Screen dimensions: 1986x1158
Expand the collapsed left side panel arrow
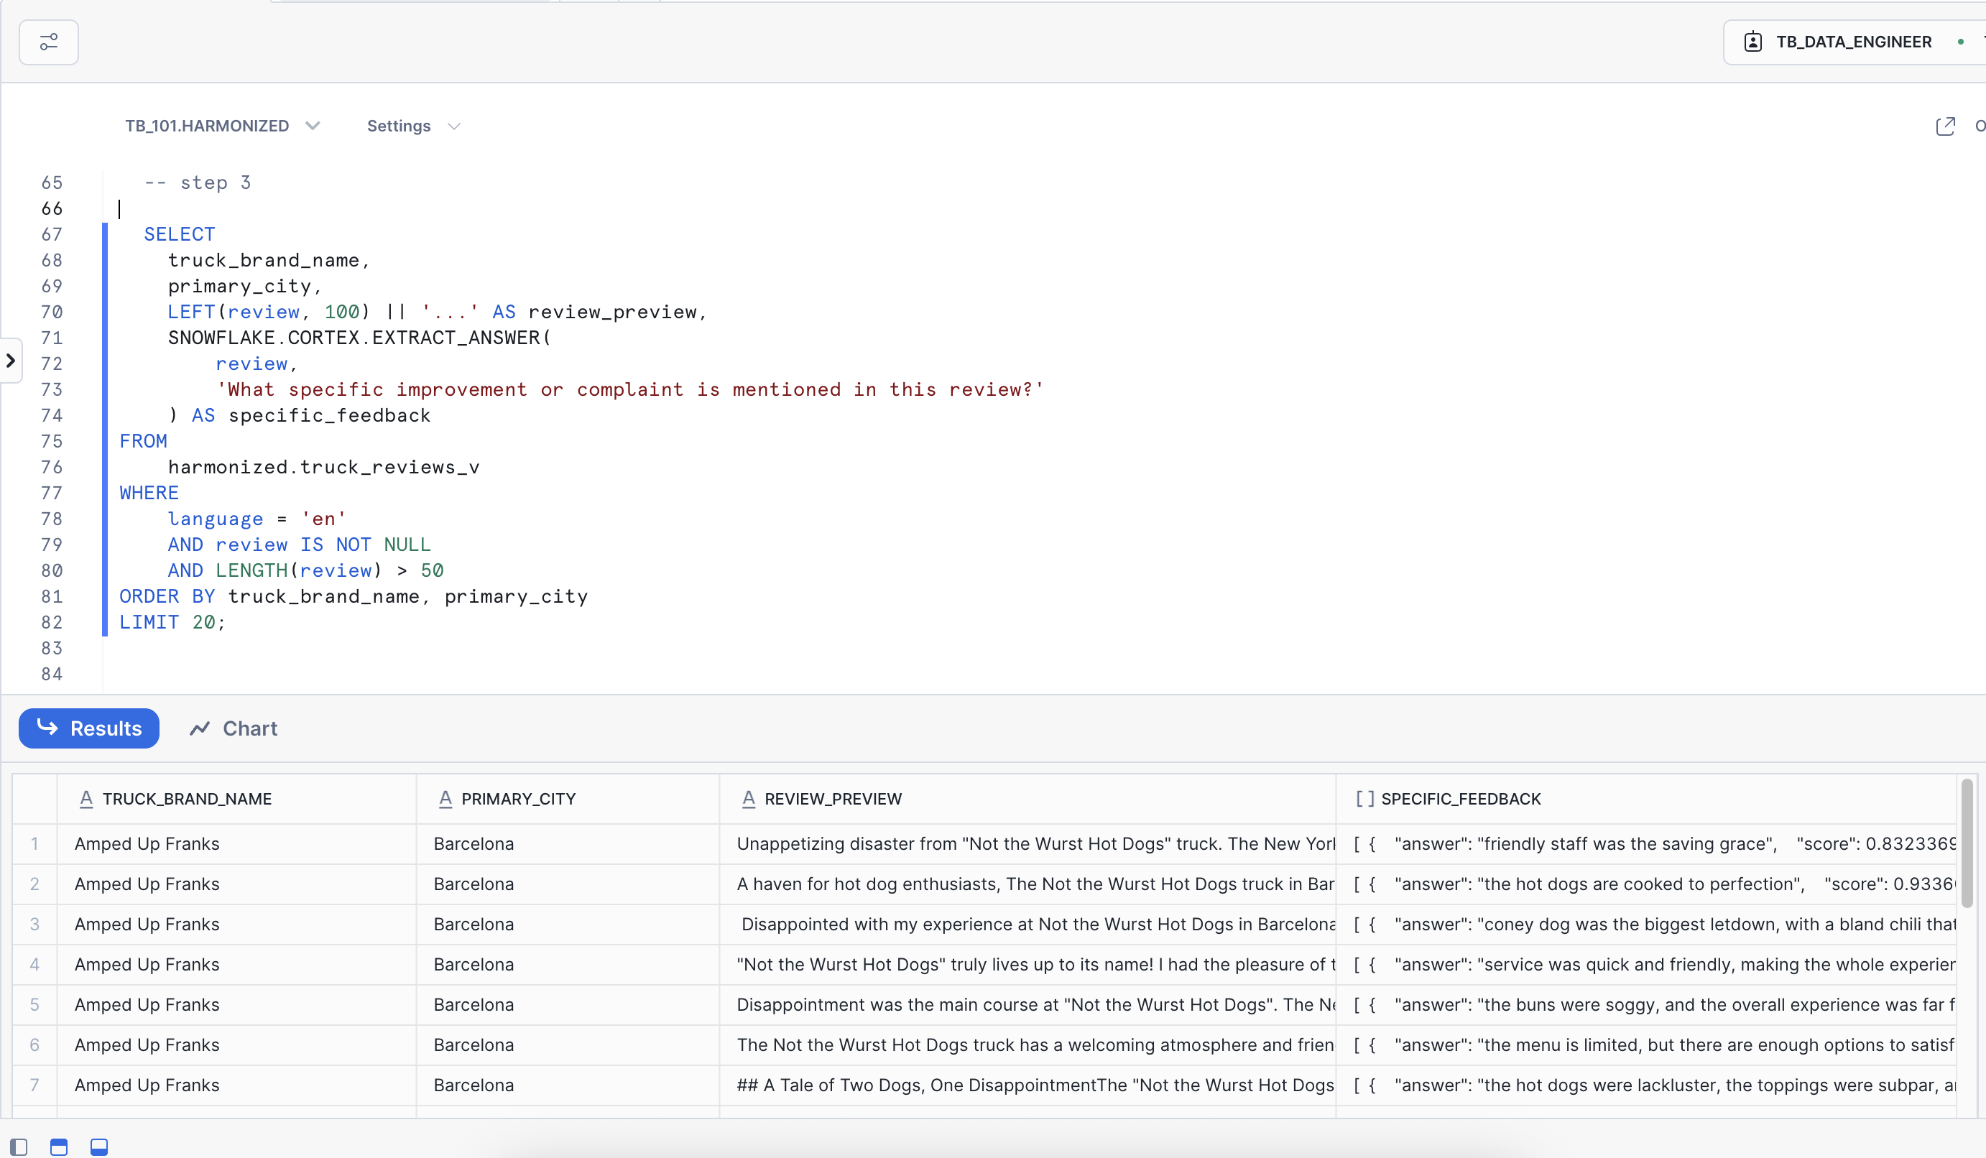10,361
